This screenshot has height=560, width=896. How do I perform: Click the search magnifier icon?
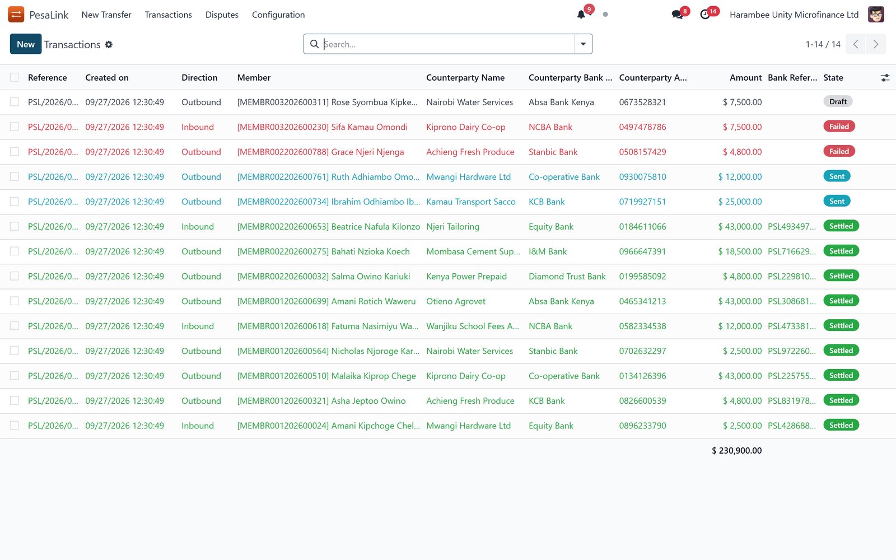(315, 44)
